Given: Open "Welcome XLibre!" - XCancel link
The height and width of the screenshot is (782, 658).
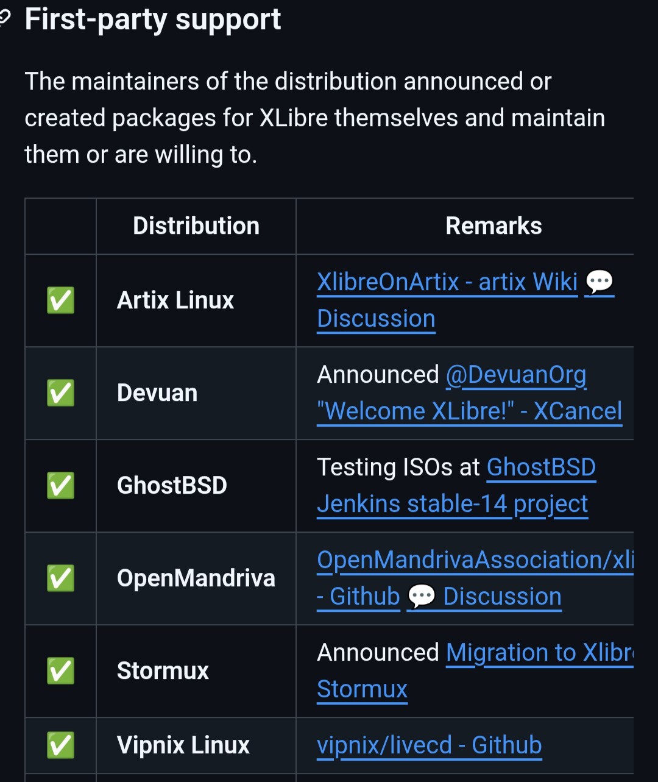Looking at the screenshot, I should tap(469, 411).
